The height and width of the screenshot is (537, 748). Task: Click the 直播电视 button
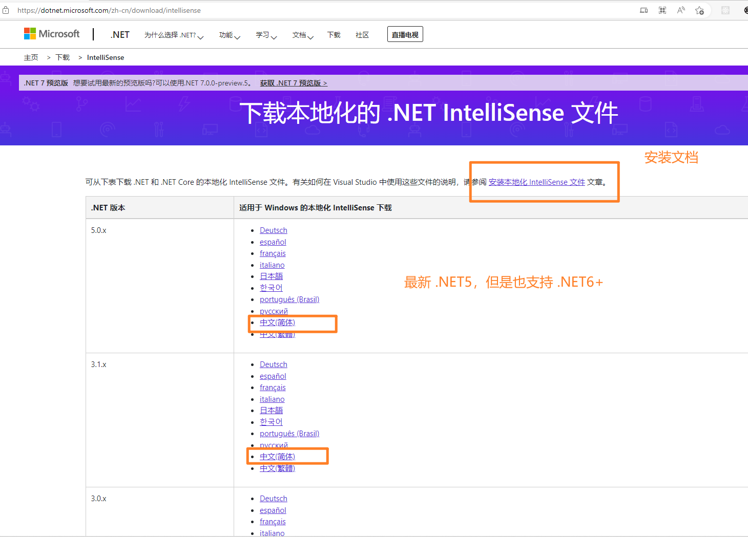[405, 34]
